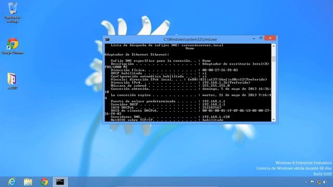This screenshot has width=333, height=187.
Task: Click the 'DHCP habilitado' line
Action: click(x=158, y=73)
